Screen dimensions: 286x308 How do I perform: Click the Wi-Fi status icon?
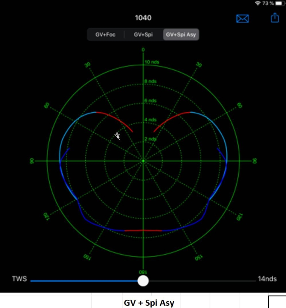pyautogui.click(x=258, y=3)
